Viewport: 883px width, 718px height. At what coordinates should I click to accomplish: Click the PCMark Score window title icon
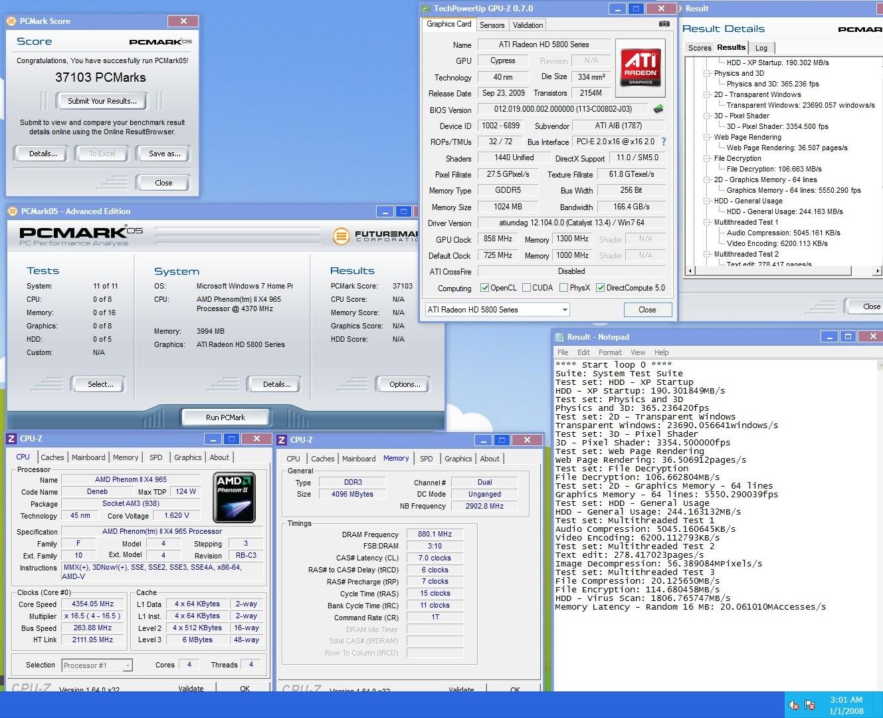click(x=12, y=21)
